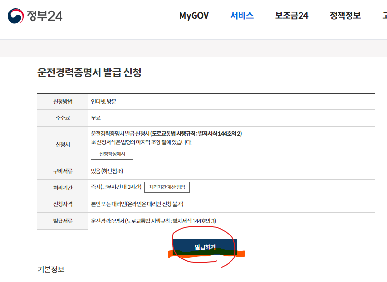Screen dimensions: 387x282
Task: Click the 운전경력증명서 발급 신청 heading
Action: coord(89,72)
